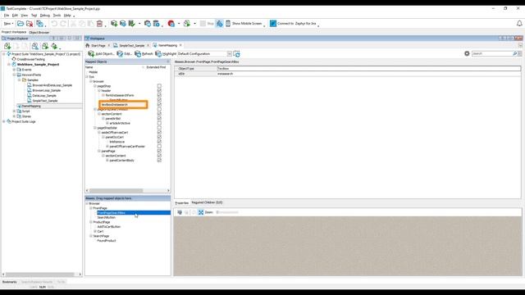Click the trash can Delete icon
The width and height of the screenshot is (525, 295).
(99, 24)
